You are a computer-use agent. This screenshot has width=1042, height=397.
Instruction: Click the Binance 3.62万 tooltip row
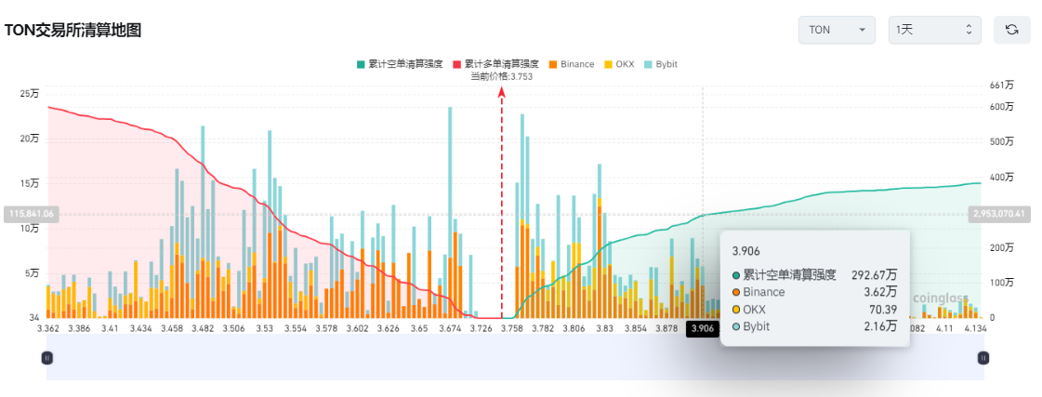coord(814,292)
